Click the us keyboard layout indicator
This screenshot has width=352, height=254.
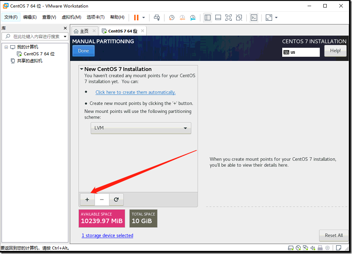coord(301,52)
